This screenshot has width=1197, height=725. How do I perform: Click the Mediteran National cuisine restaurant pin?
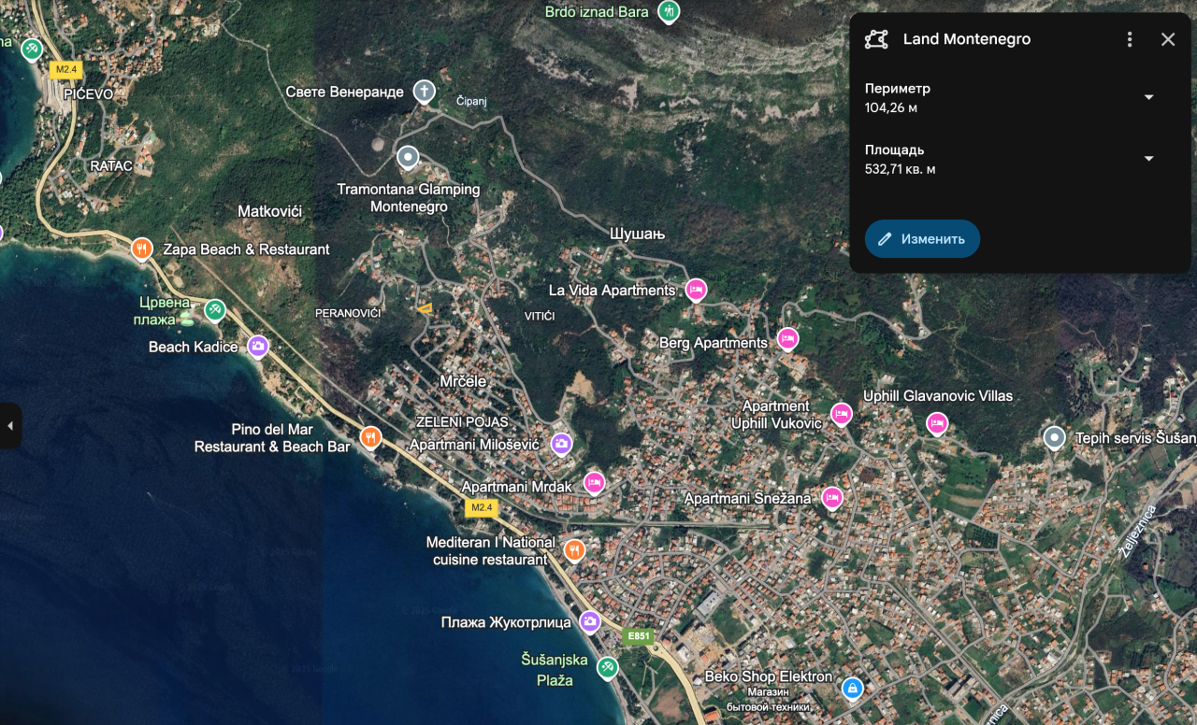pyautogui.click(x=574, y=549)
